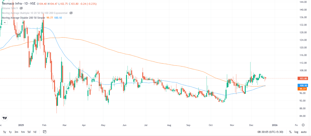Click the TradingView logo icon

point(5,118)
